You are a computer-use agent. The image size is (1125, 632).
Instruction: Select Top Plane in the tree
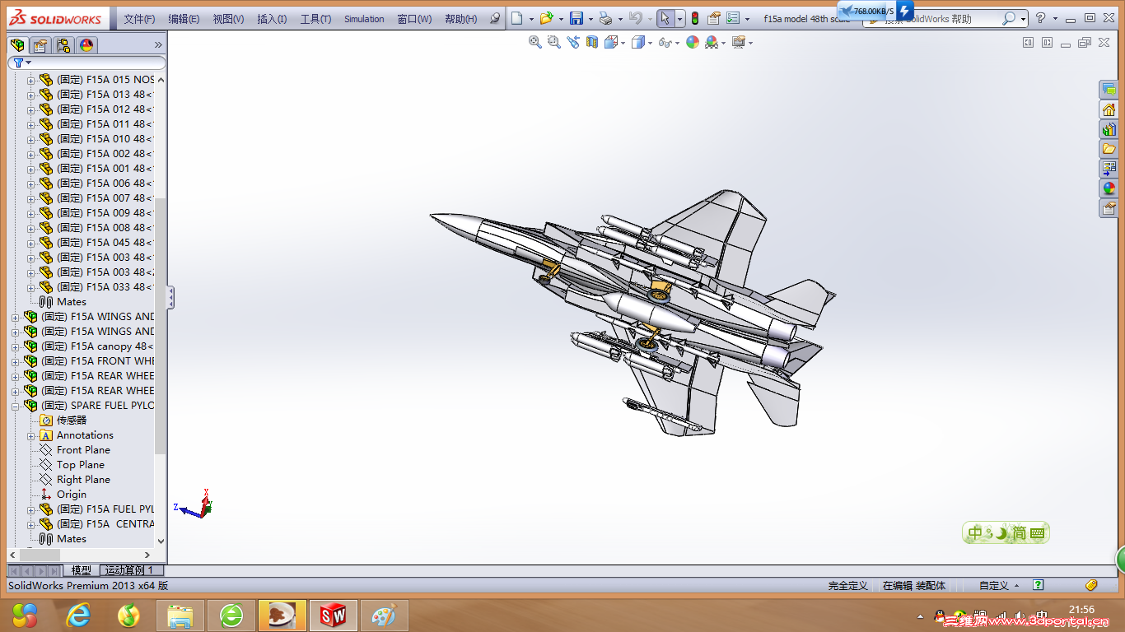pyautogui.click(x=81, y=465)
